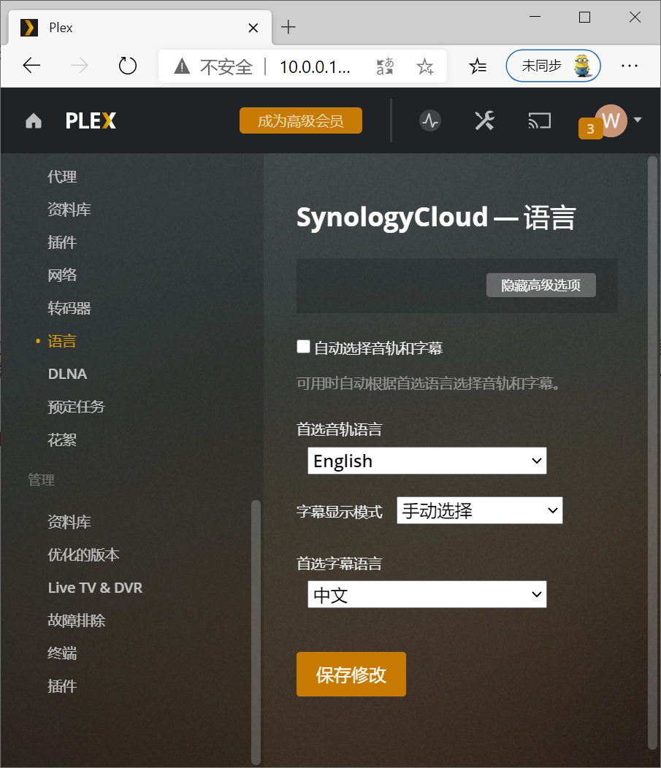Click the 管理 section heading

[x=41, y=480]
